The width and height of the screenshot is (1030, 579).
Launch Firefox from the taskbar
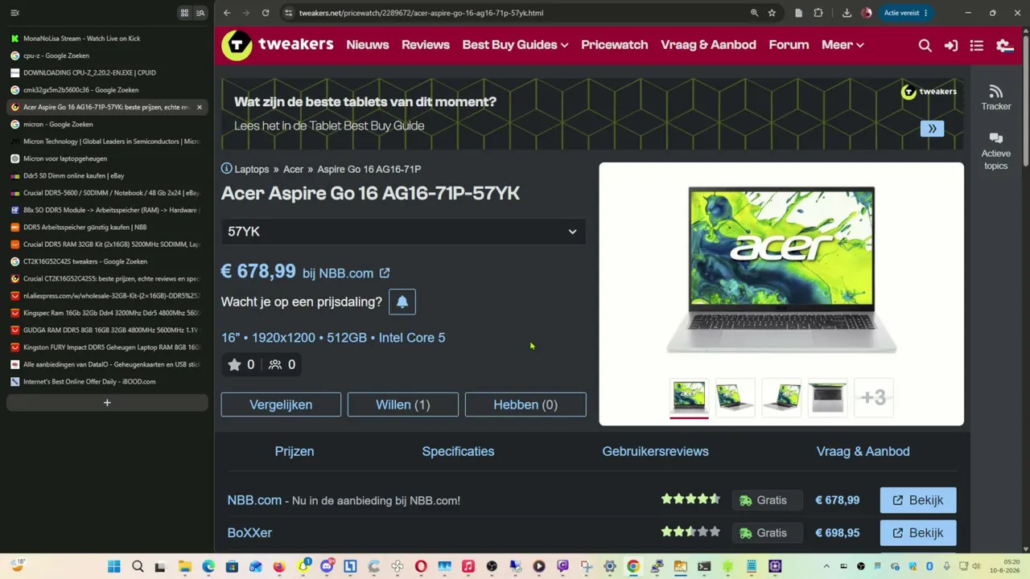(x=278, y=567)
